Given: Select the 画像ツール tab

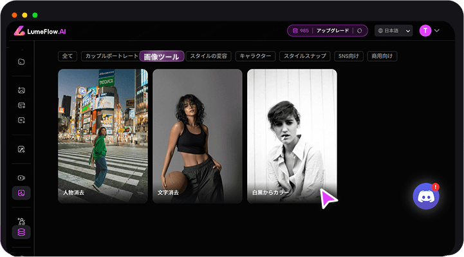Looking at the screenshot, I should (x=162, y=56).
